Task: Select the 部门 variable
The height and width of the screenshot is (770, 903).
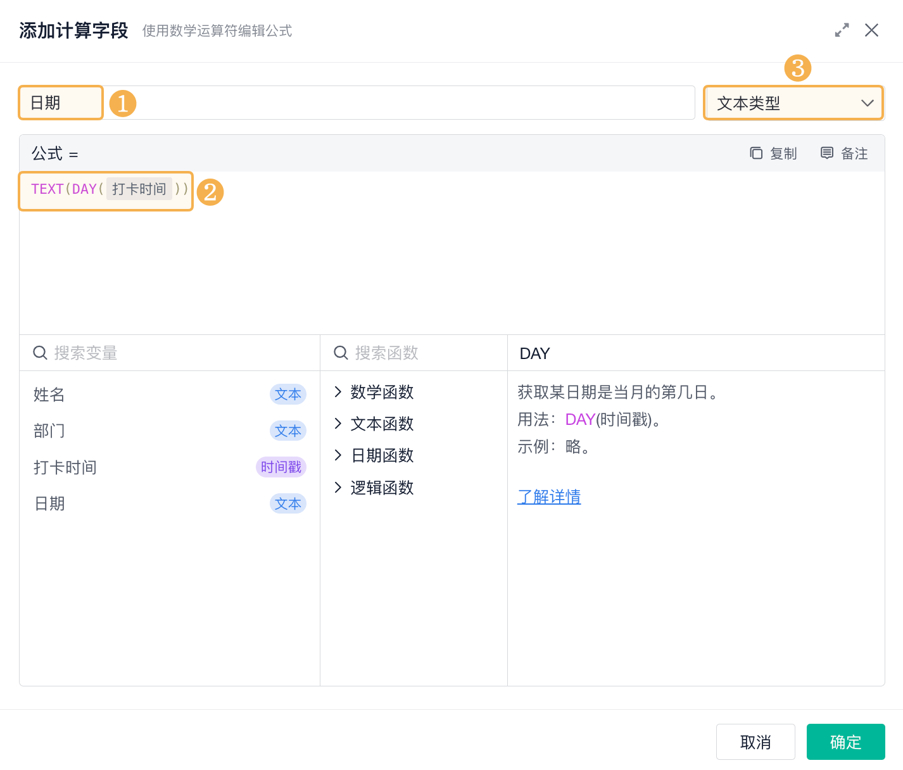Action: point(170,431)
